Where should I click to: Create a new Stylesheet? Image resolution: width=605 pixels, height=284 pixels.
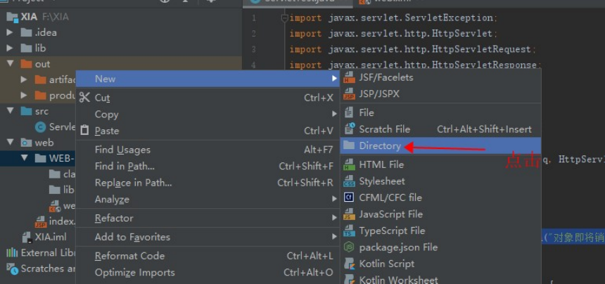pyautogui.click(x=440, y=181)
